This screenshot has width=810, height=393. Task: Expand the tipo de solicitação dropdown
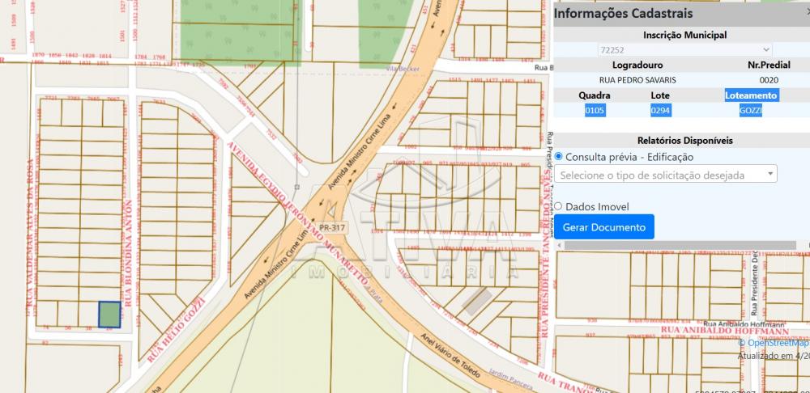666,175
